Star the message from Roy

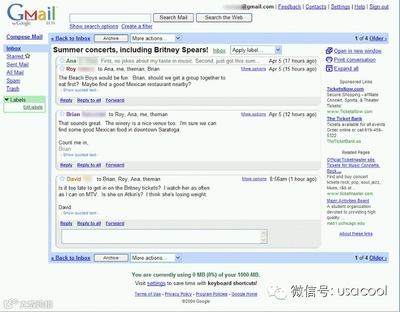pos(62,68)
